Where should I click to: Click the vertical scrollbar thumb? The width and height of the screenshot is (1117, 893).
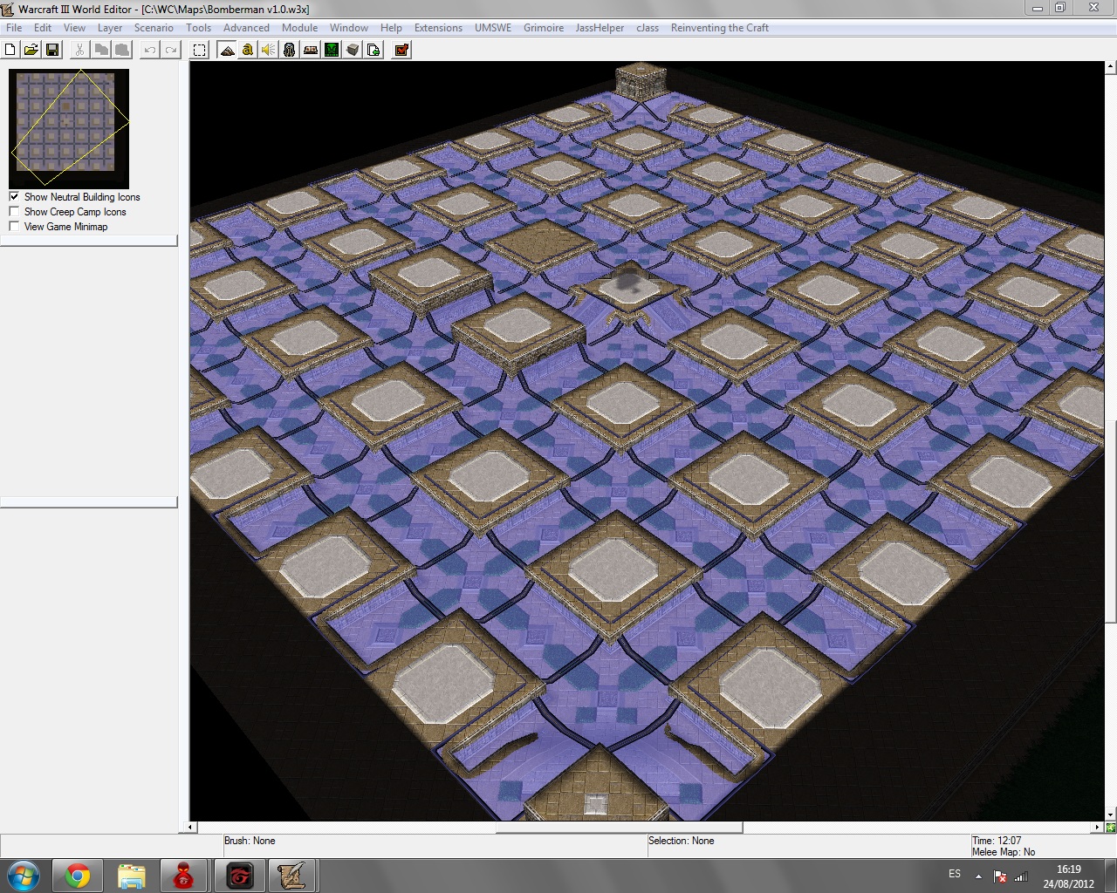[1111, 521]
